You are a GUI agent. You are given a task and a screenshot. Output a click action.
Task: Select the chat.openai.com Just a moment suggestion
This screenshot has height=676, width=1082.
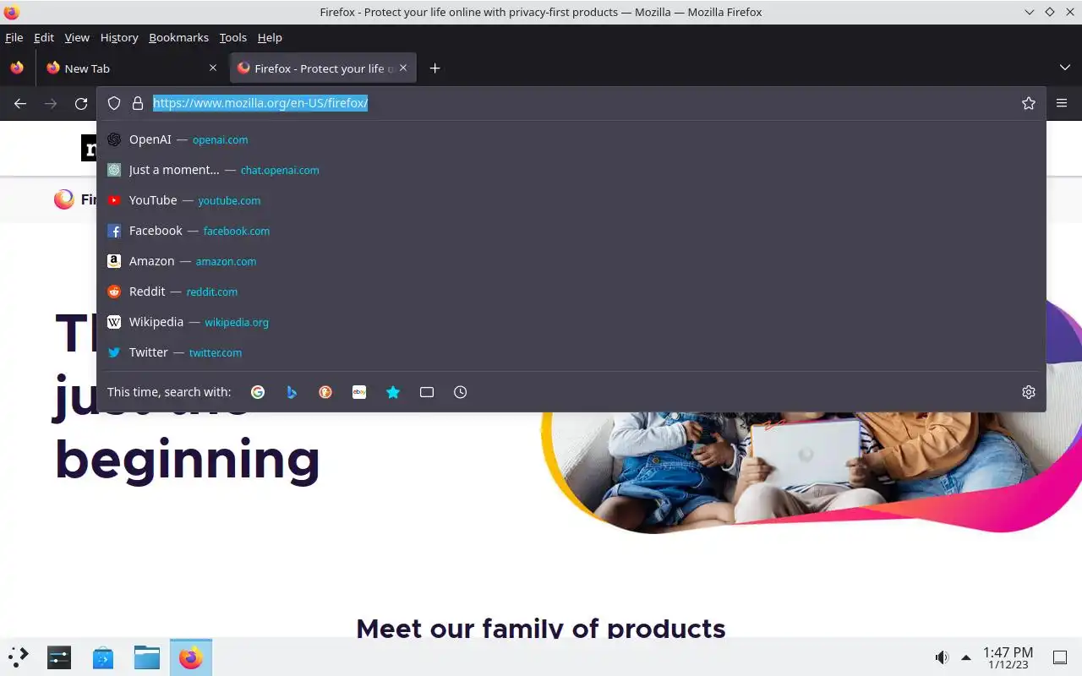click(x=571, y=170)
